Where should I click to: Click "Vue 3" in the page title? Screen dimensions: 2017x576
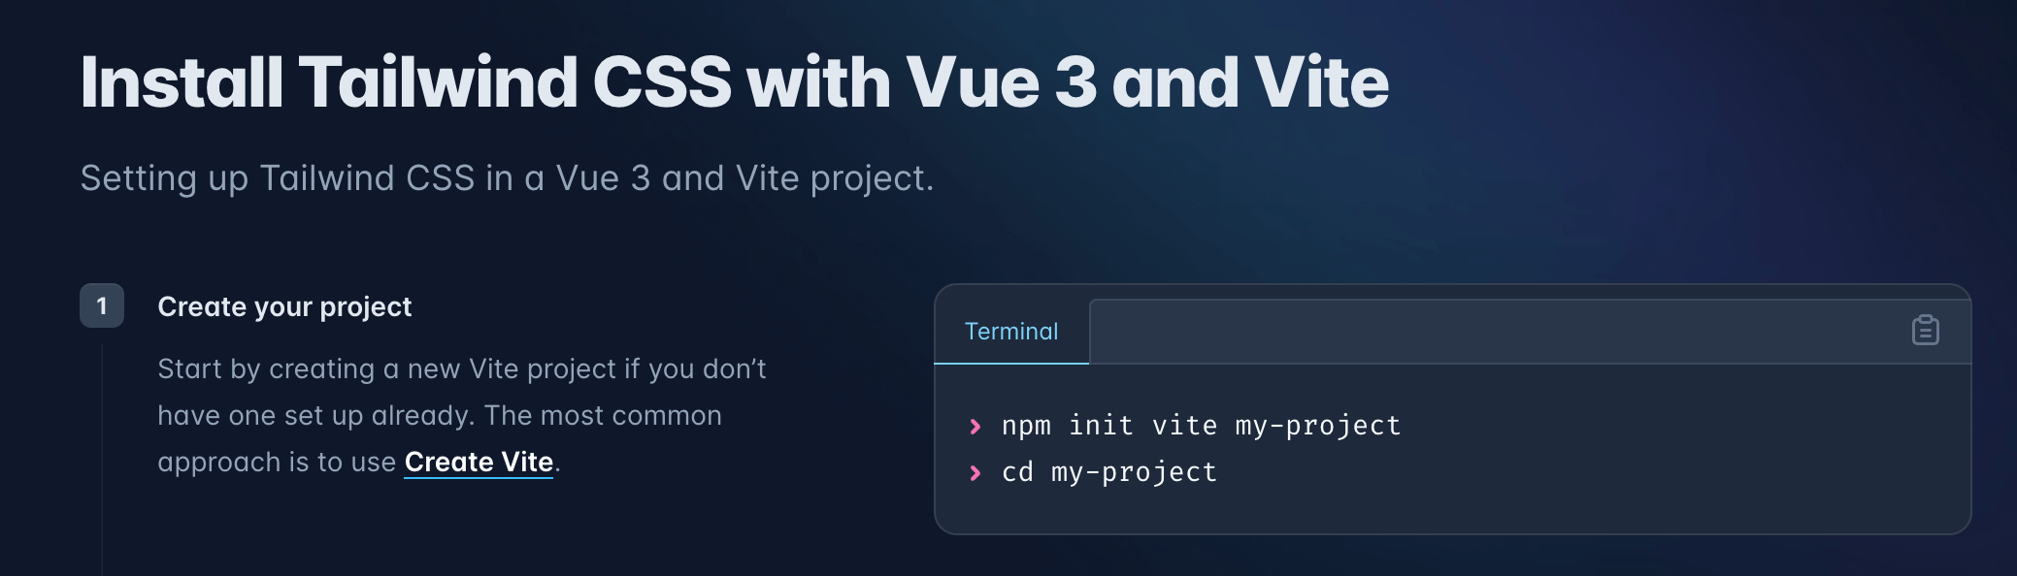tap(1001, 82)
